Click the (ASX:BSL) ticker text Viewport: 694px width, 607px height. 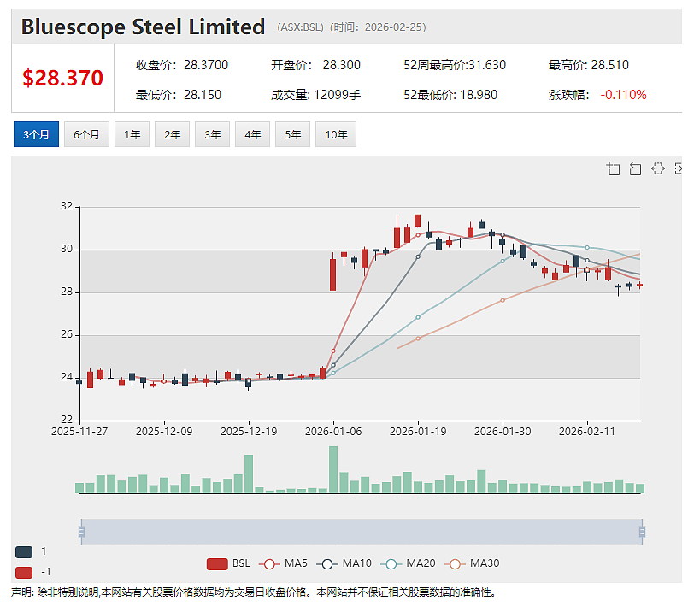tap(300, 27)
